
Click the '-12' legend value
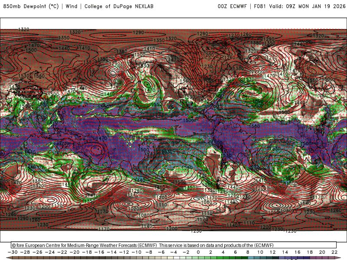[x=124, y=252]
